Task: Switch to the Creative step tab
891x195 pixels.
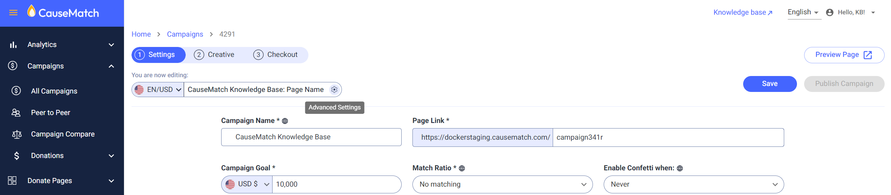Action: point(214,55)
